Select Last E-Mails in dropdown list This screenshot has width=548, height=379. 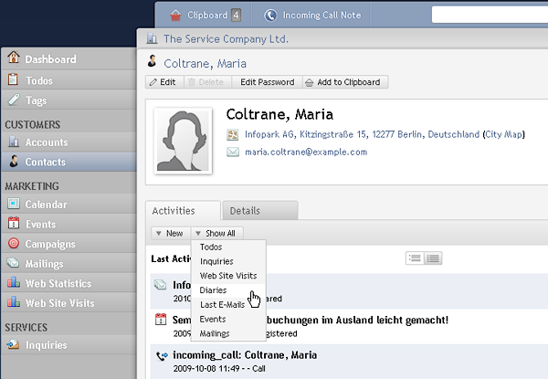click(222, 305)
